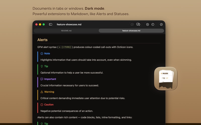The height and width of the screenshot is (125, 201).
Task: Click the blue Note alert title
Action: click(x=47, y=53)
